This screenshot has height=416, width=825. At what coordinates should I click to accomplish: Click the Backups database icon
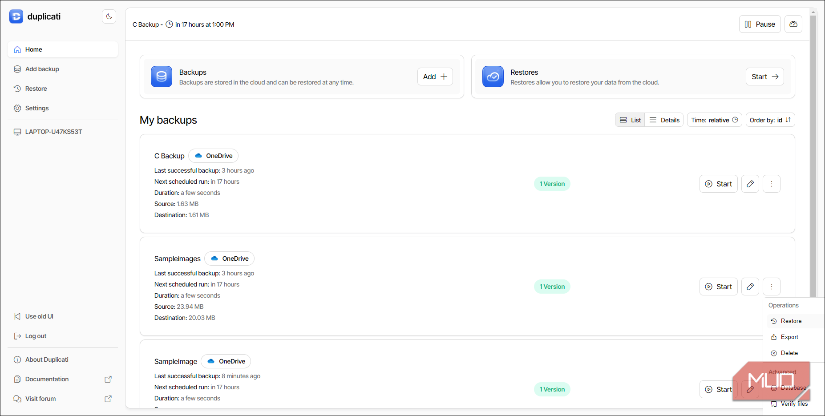point(162,77)
